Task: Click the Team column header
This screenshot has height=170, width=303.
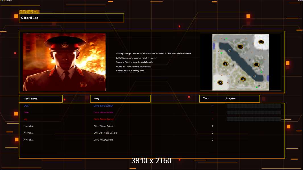Action: coord(206,98)
